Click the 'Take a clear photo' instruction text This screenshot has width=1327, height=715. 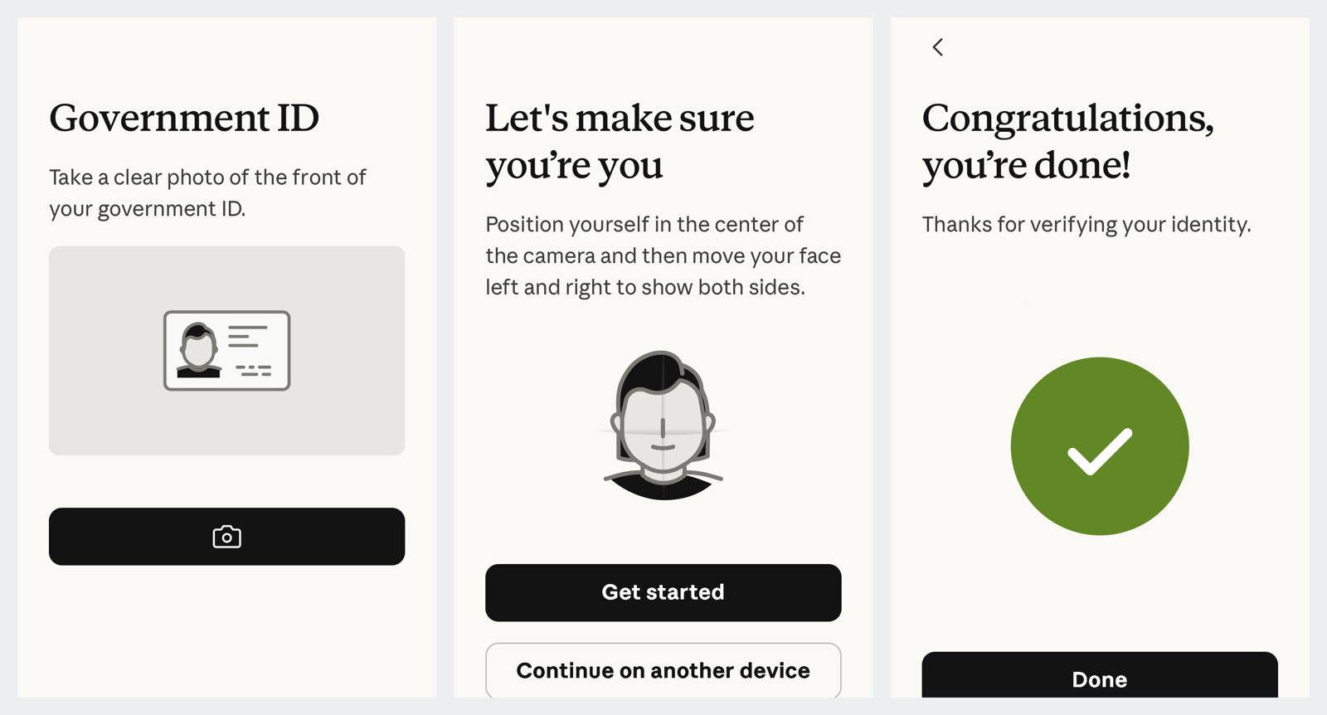tap(207, 192)
